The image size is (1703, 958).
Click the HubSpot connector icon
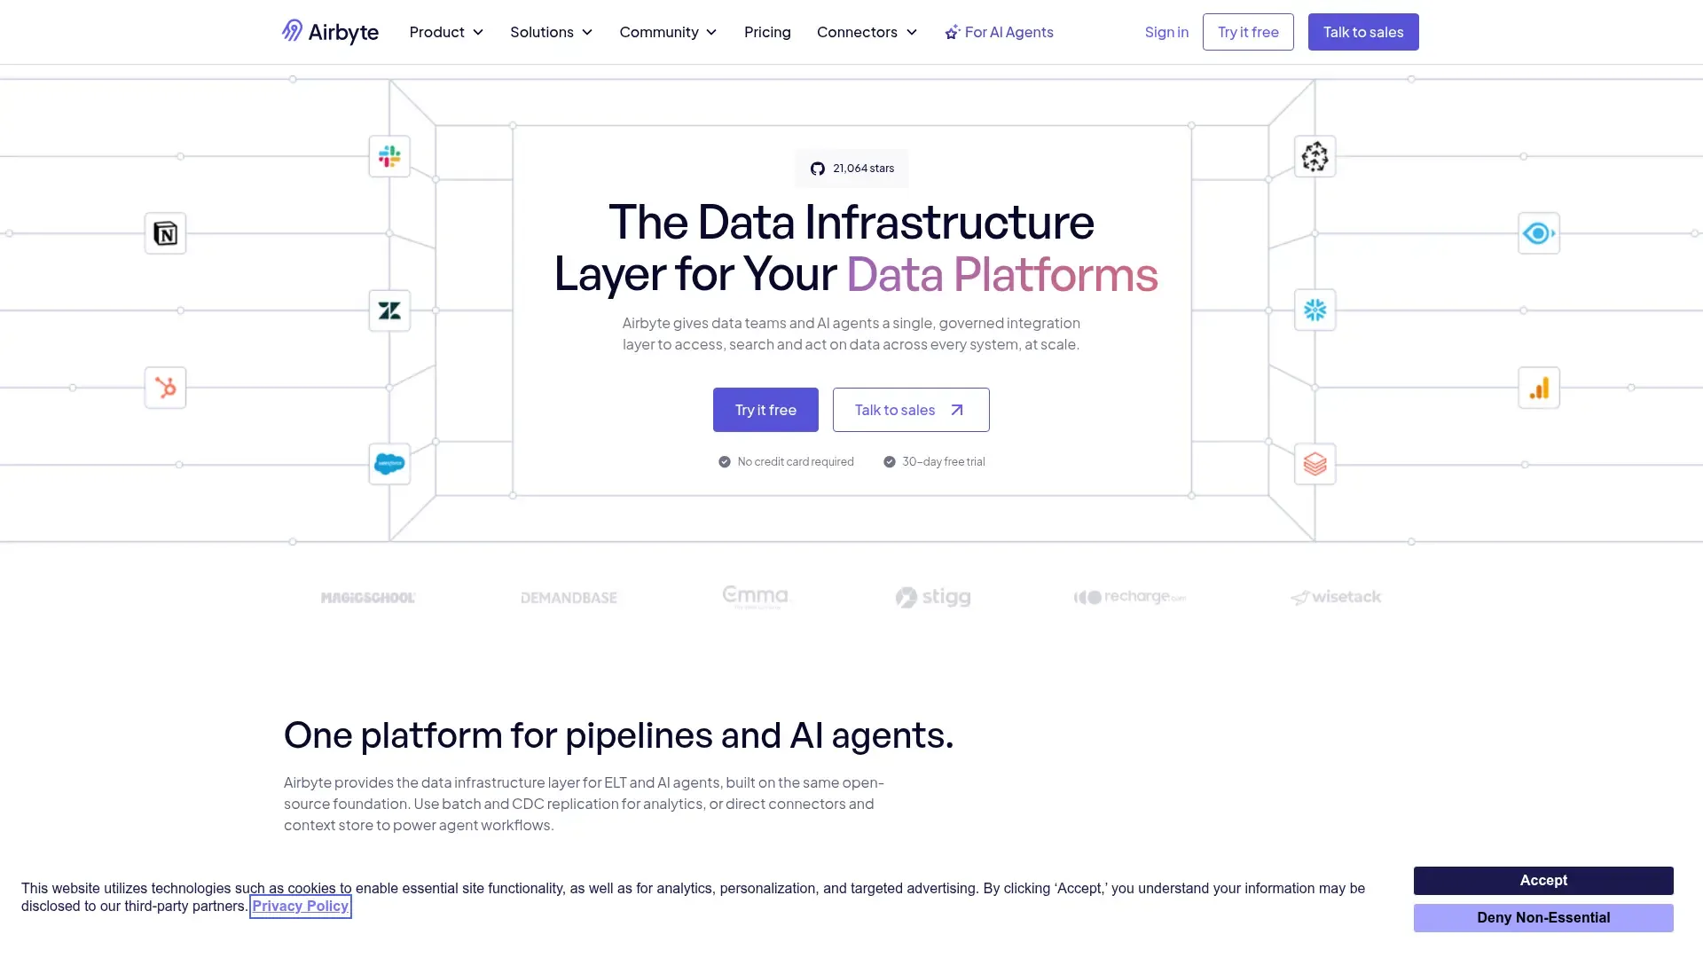click(165, 388)
